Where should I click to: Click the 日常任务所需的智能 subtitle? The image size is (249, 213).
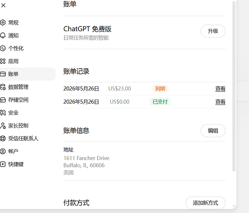pos(86,38)
